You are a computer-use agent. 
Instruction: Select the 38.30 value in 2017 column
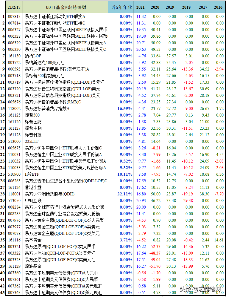(x=205, y=194)
